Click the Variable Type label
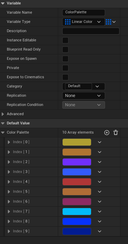128x244 pixels. click(18, 22)
